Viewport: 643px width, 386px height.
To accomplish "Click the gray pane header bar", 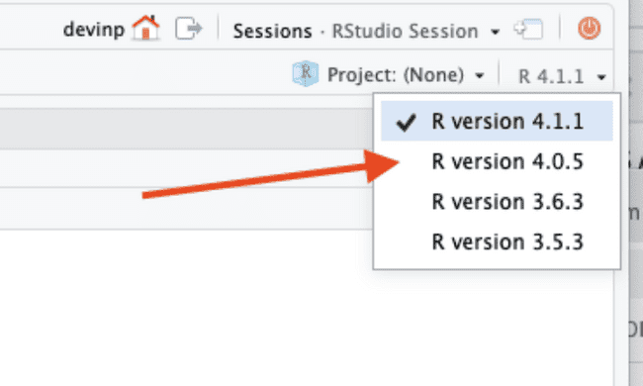I will point(187,129).
